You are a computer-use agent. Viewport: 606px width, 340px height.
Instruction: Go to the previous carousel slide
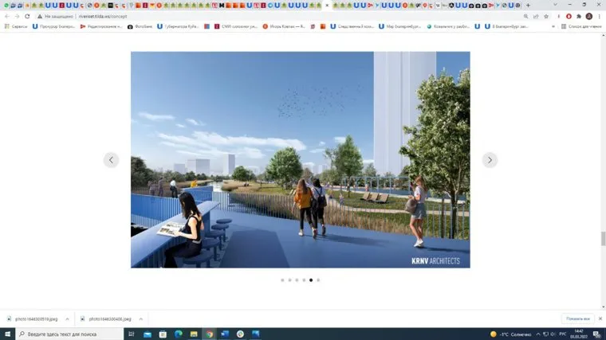coord(111,160)
